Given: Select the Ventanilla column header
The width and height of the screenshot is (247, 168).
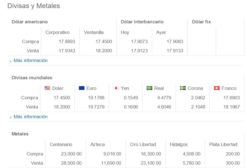Looking at the screenshot, I should coord(94,32).
